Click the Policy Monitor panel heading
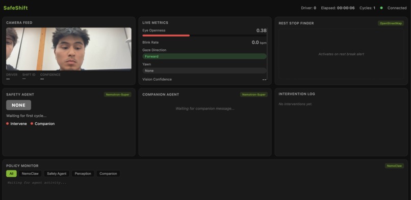Screen dimensions: 411x200 coord(22,166)
